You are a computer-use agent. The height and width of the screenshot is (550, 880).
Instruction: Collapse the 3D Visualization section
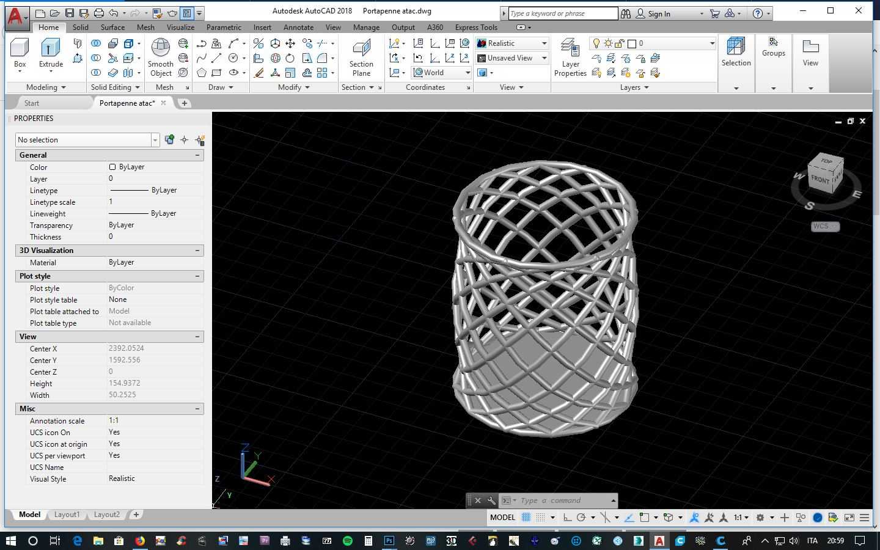coord(197,251)
